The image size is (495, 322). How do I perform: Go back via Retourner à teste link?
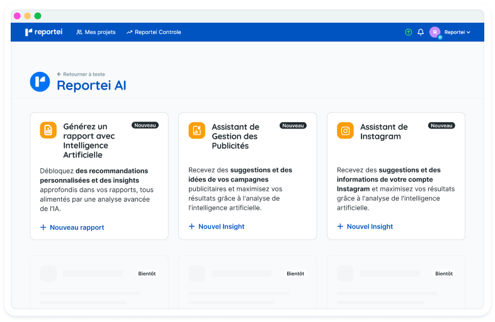click(x=81, y=74)
